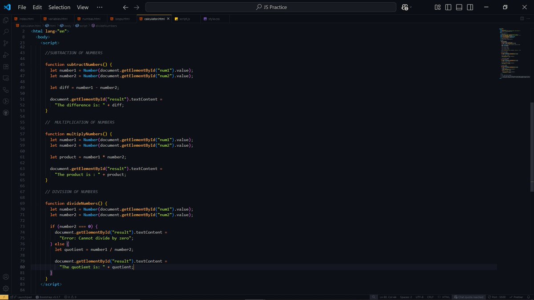Open the Explorer sidebar icon
The image size is (534, 300).
[x=6, y=20]
